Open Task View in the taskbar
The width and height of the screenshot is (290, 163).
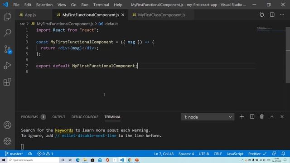(x=70, y=160)
